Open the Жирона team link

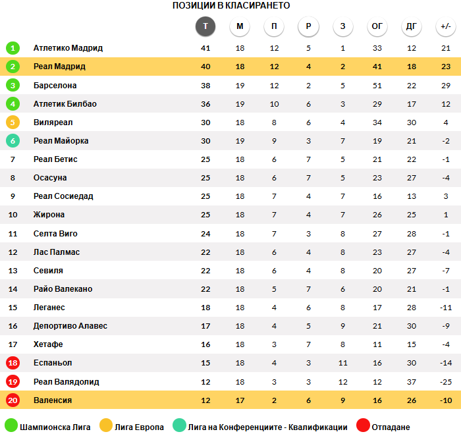tap(49, 215)
